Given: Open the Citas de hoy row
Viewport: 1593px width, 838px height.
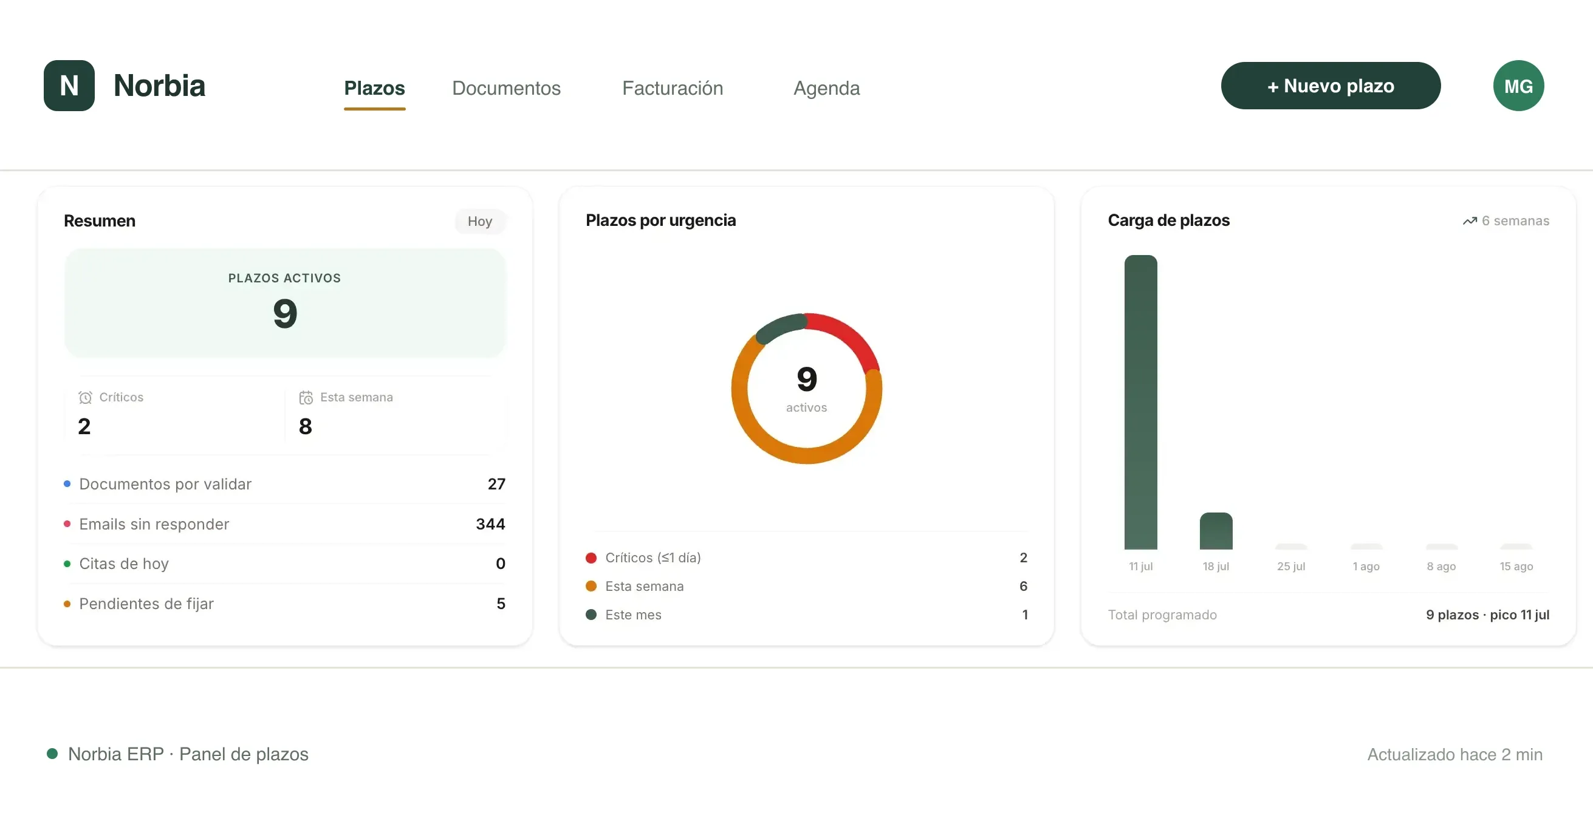Looking at the screenshot, I should [x=284, y=564].
